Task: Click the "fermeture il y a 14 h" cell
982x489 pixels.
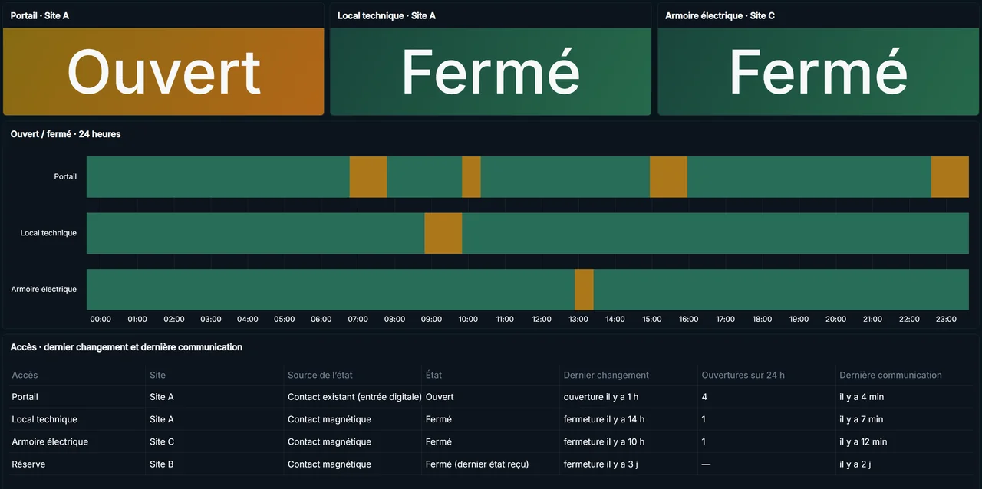Action: pyautogui.click(x=604, y=419)
